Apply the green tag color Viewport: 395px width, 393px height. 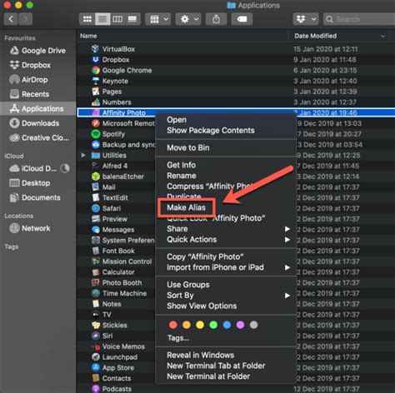point(213,325)
